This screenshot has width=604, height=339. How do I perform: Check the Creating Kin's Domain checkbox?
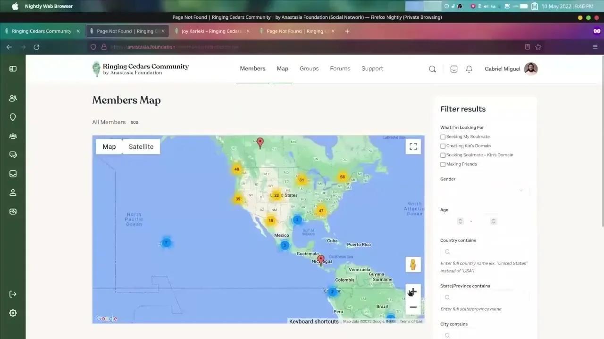tap(443, 146)
